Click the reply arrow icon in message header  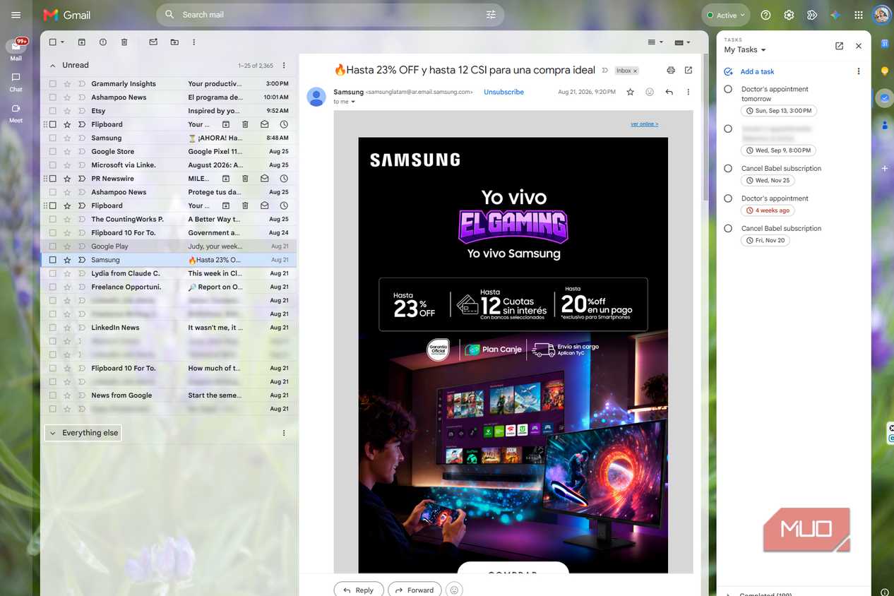pos(669,92)
